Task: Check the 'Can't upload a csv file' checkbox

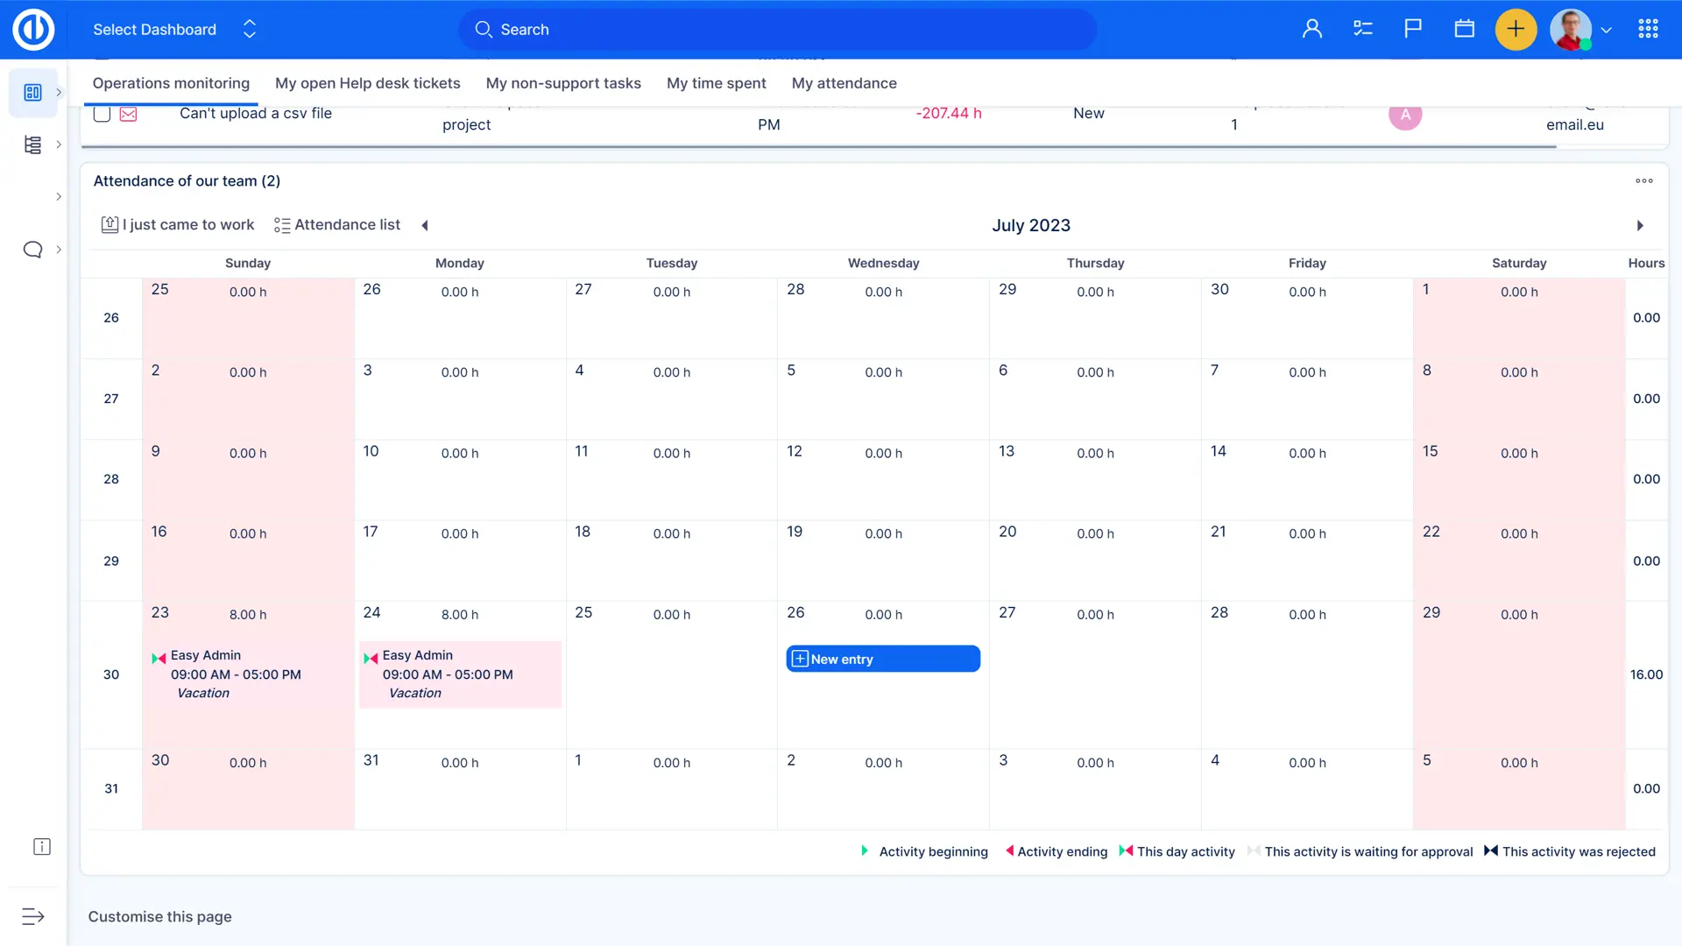Action: (102, 114)
